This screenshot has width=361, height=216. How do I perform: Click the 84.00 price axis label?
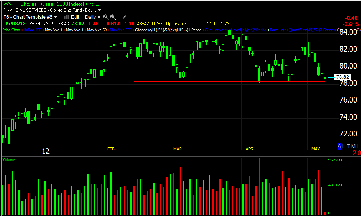pos(349,32)
